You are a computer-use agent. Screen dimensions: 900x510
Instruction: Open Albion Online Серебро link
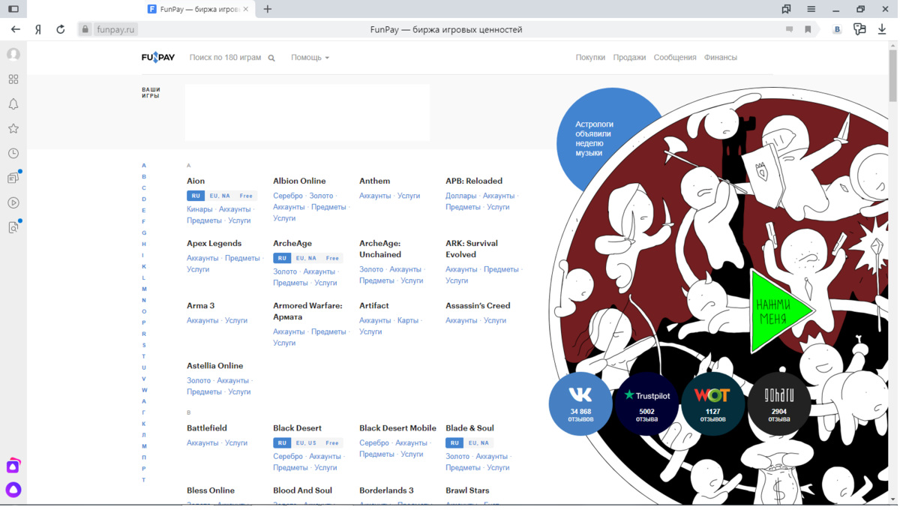288,196
